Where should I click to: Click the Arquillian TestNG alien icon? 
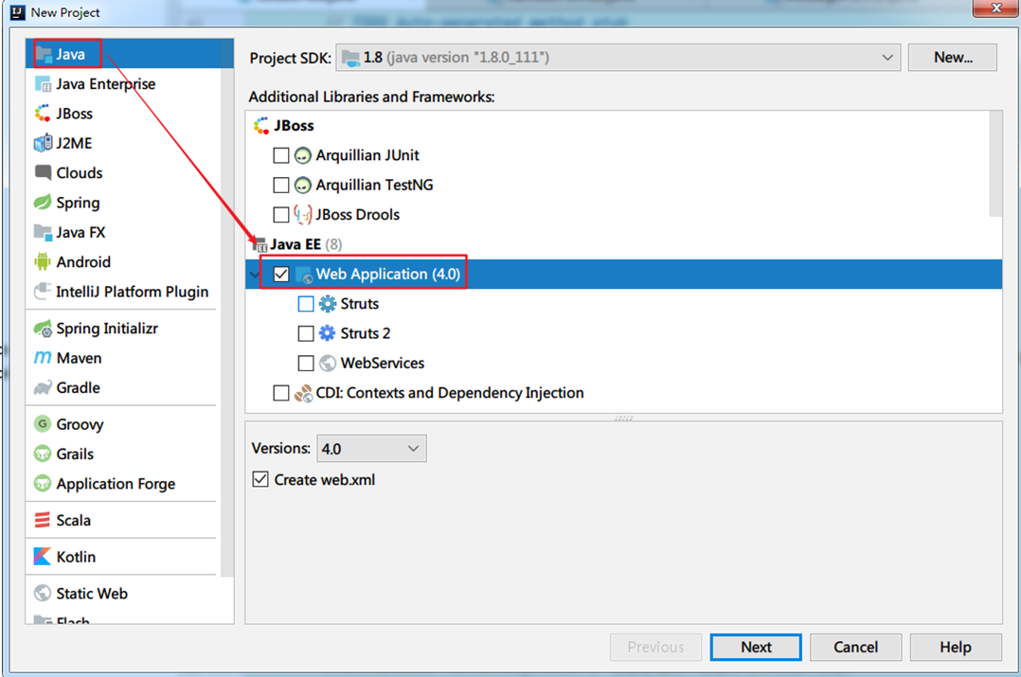pos(303,186)
